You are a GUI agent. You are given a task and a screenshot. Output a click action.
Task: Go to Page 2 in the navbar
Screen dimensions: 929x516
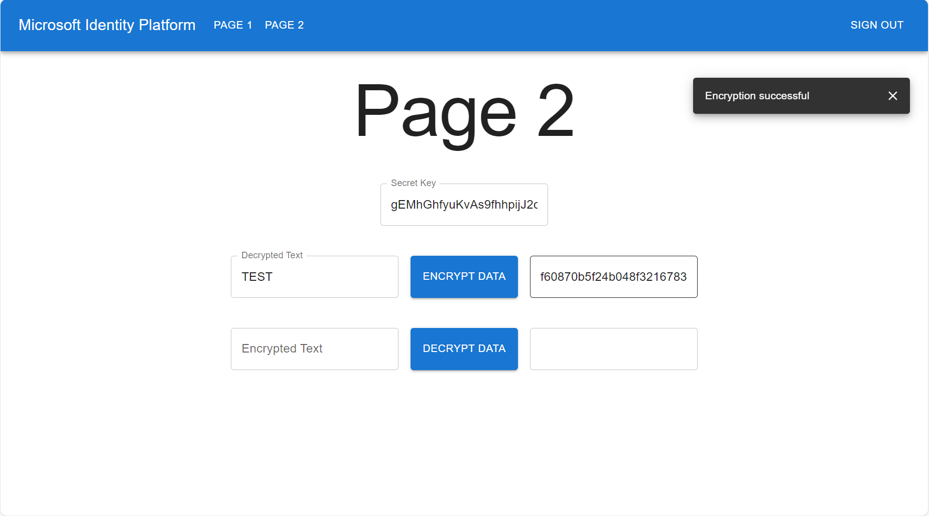284,25
